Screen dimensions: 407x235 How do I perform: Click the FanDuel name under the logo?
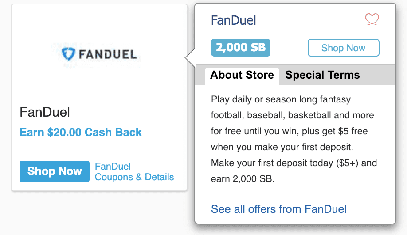click(x=45, y=112)
